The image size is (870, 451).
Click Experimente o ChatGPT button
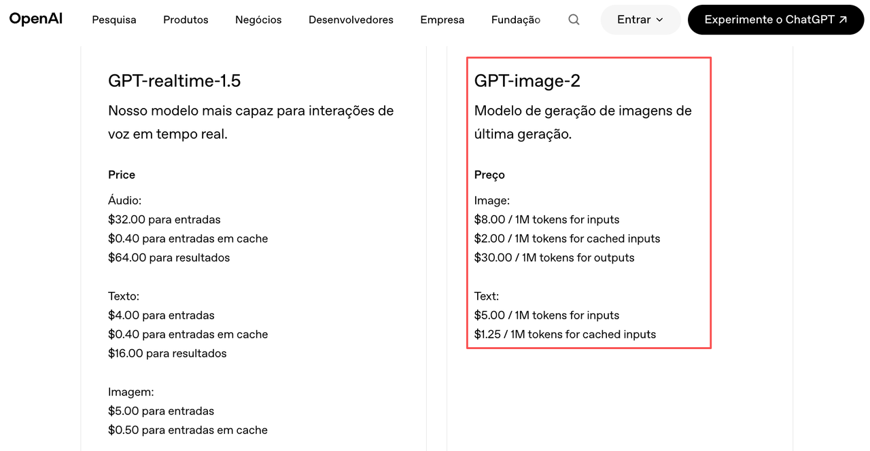pos(776,20)
